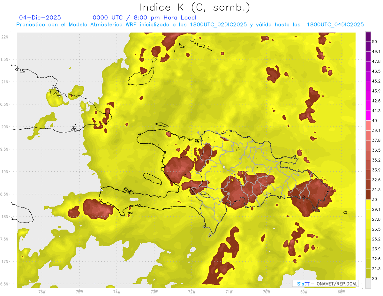Click the colorbar value '30'
383x296 pixels.
pos(374,200)
